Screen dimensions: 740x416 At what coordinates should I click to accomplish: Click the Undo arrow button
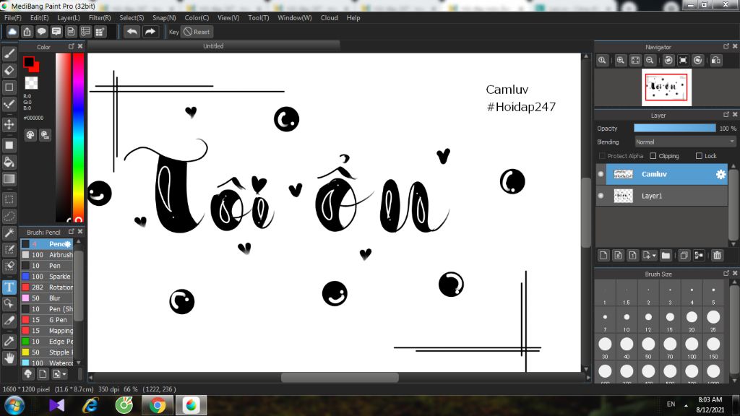[x=132, y=32]
